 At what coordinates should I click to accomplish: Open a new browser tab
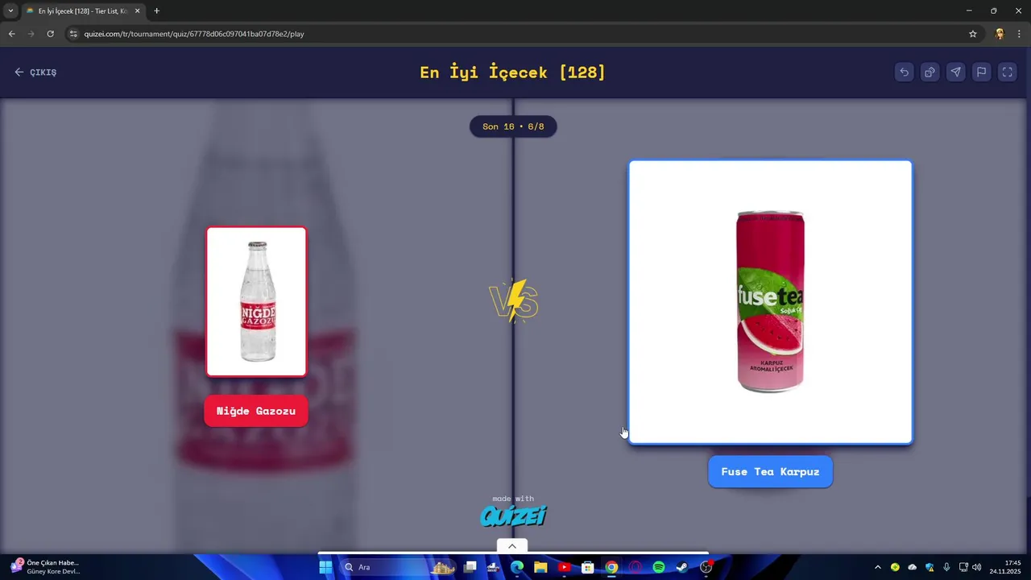pyautogui.click(x=157, y=11)
